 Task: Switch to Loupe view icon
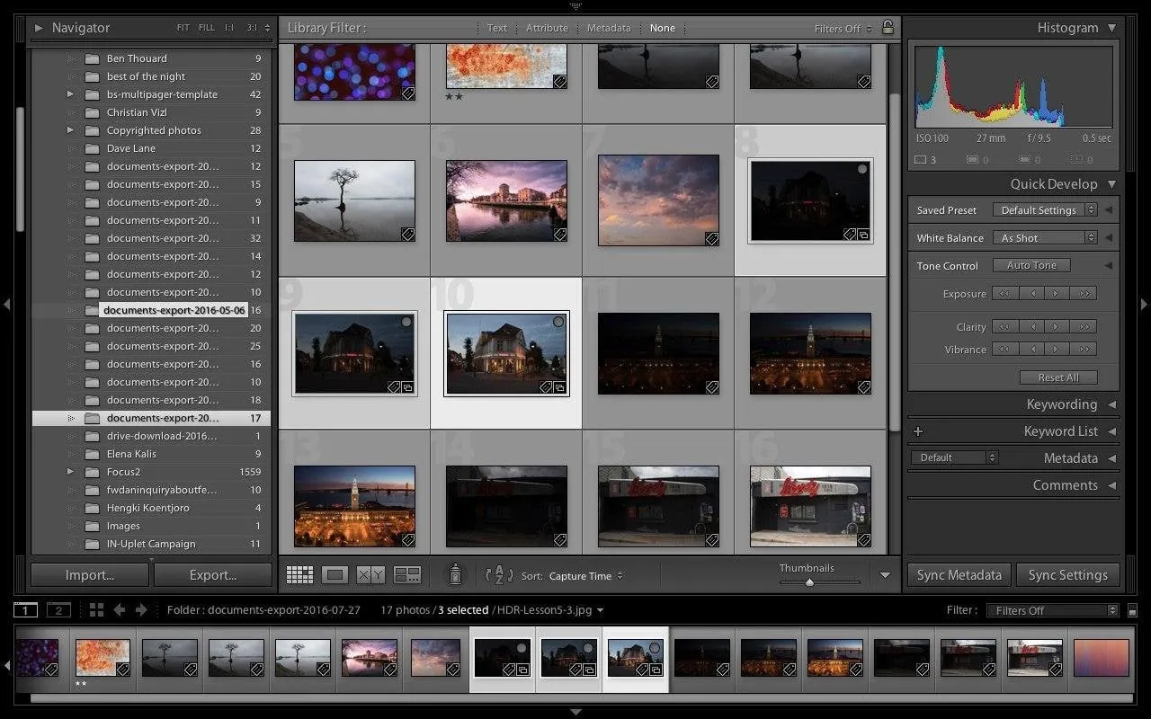[x=335, y=575]
